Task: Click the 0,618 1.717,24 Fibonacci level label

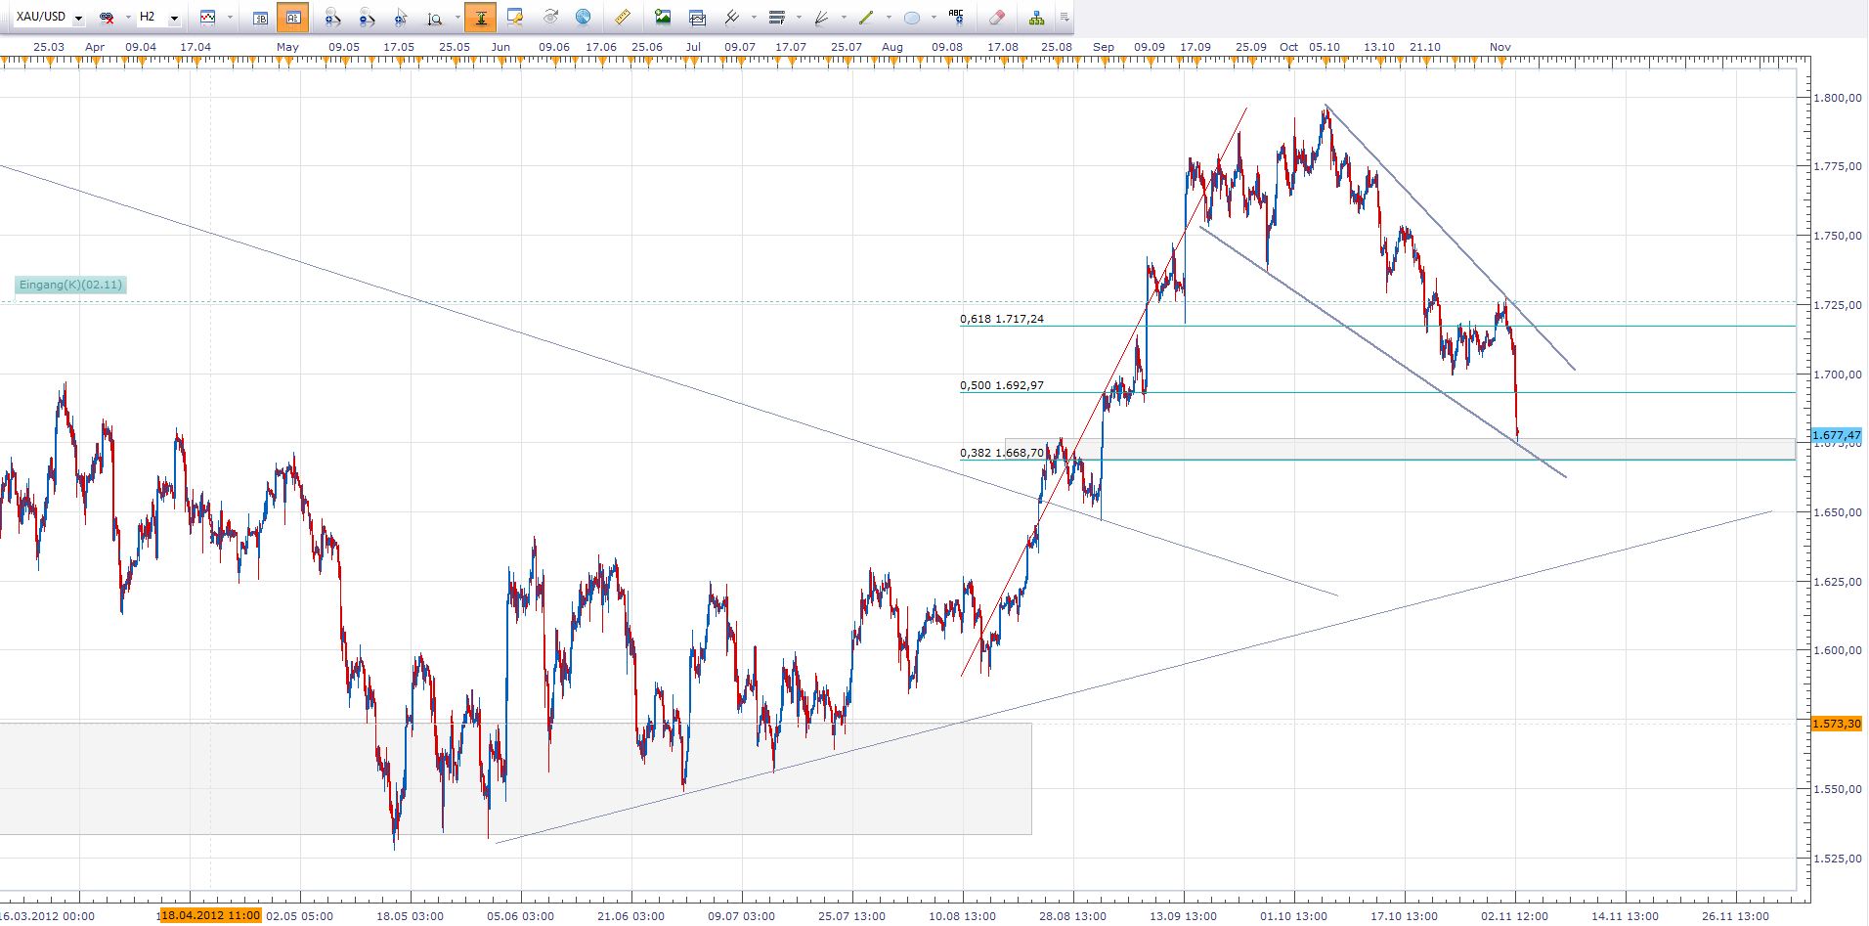Action: click(1002, 319)
